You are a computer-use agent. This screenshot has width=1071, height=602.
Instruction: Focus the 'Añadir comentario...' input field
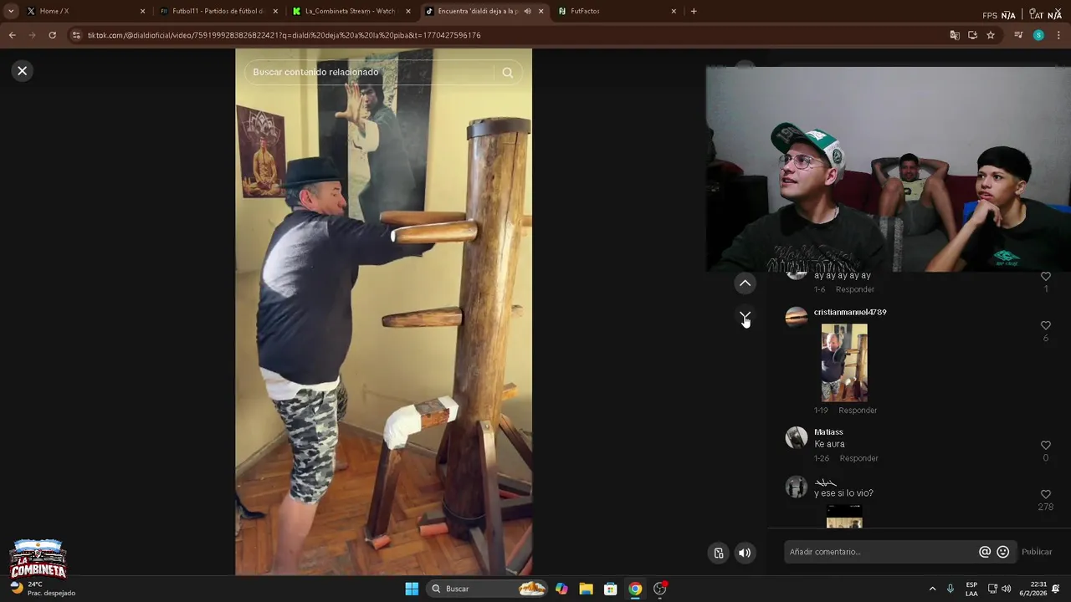coord(883,552)
